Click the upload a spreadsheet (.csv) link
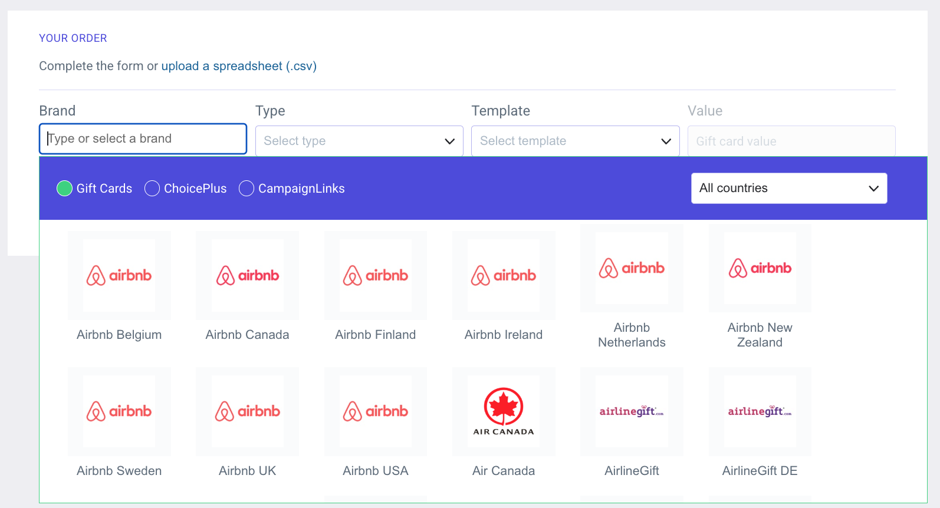The height and width of the screenshot is (508, 940). click(239, 66)
